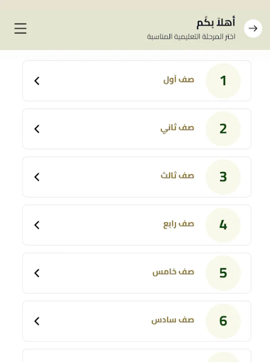The height and width of the screenshot is (362, 270).
Task: Tap the green number 6 badge
Action: pyautogui.click(x=223, y=321)
